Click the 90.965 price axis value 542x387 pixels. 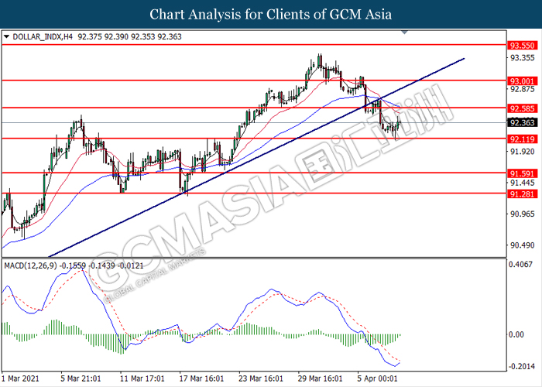point(523,214)
